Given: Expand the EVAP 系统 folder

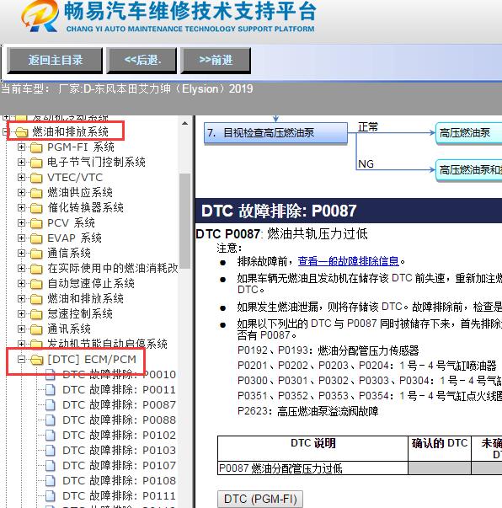Looking at the screenshot, I should pyautogui.click(x=21, y=238).
